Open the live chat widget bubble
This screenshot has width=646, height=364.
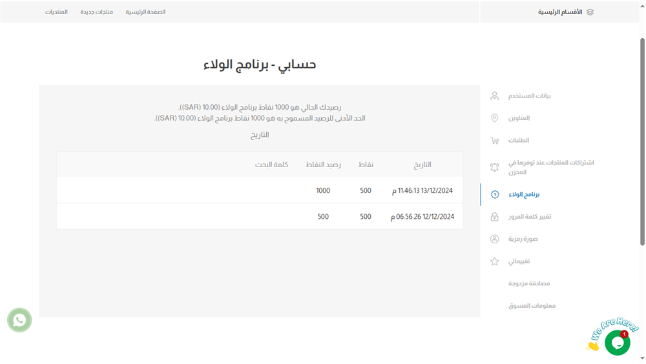pos(617,343)
